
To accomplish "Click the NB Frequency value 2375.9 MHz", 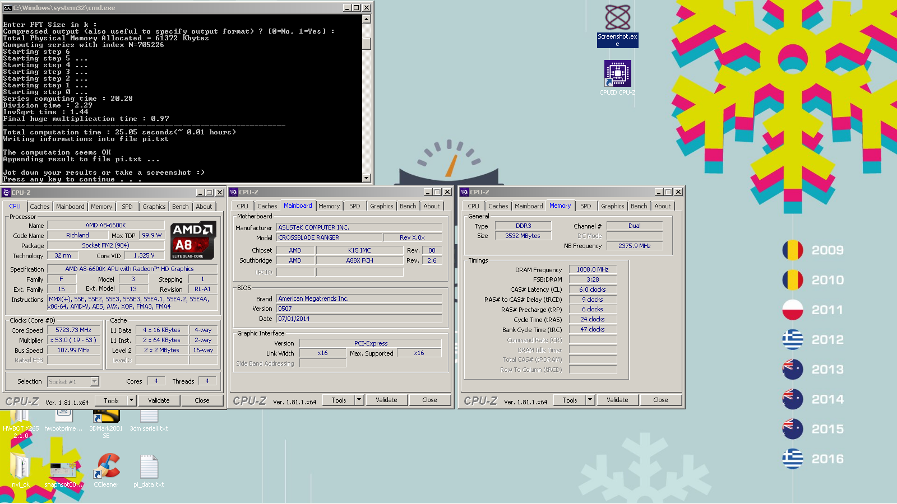I will [635, 246].
